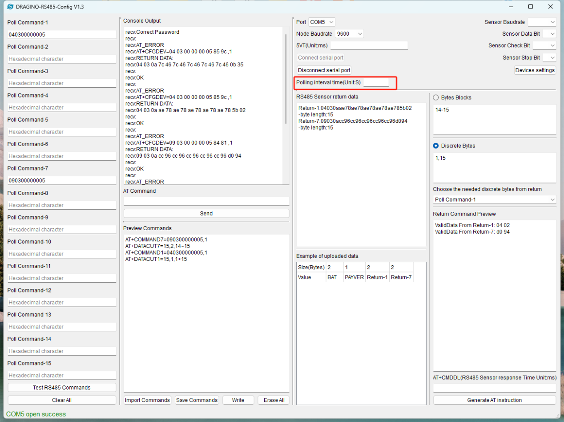Focus the Poll Command-15 input field
The image size is (564, 422).
point(62,375)
